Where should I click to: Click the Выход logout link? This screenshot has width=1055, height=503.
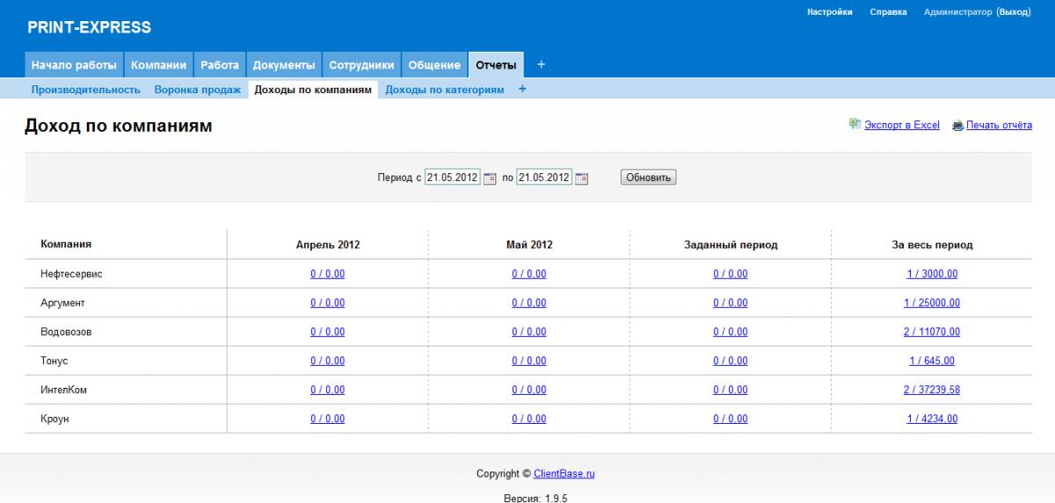(1013, 12)
